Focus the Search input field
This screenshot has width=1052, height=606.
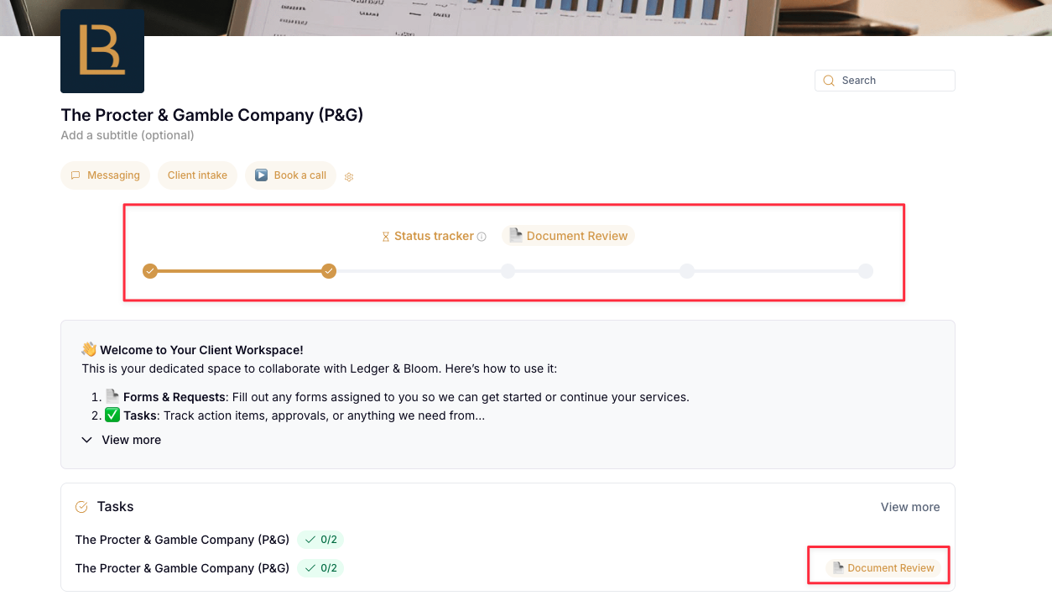tap(884, 81)
